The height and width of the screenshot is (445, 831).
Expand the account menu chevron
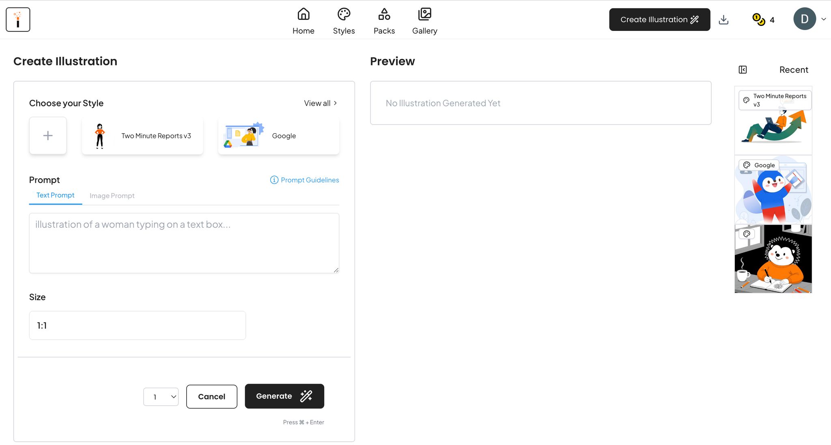824,19
